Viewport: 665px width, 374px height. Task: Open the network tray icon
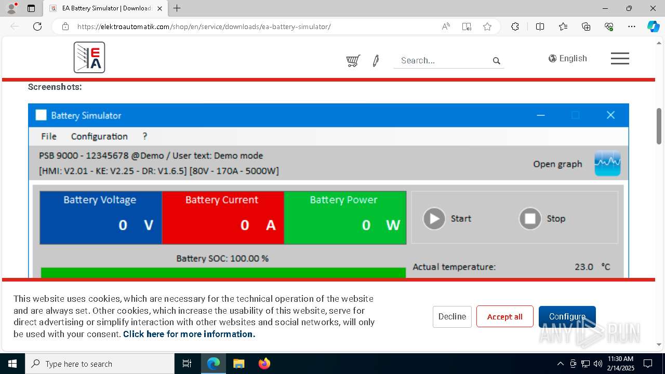[x=586, y=364]
